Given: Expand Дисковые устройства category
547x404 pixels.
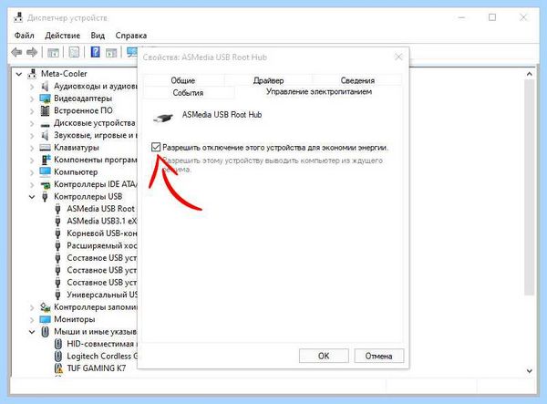Looking at the screenshot, I should pyautogui.click(x=32, y=123).
